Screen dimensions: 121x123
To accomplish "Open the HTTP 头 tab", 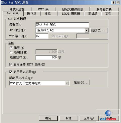I will tap(43, 9).
